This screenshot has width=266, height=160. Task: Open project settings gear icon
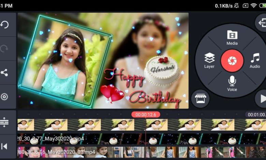click(x=5, y=97)
